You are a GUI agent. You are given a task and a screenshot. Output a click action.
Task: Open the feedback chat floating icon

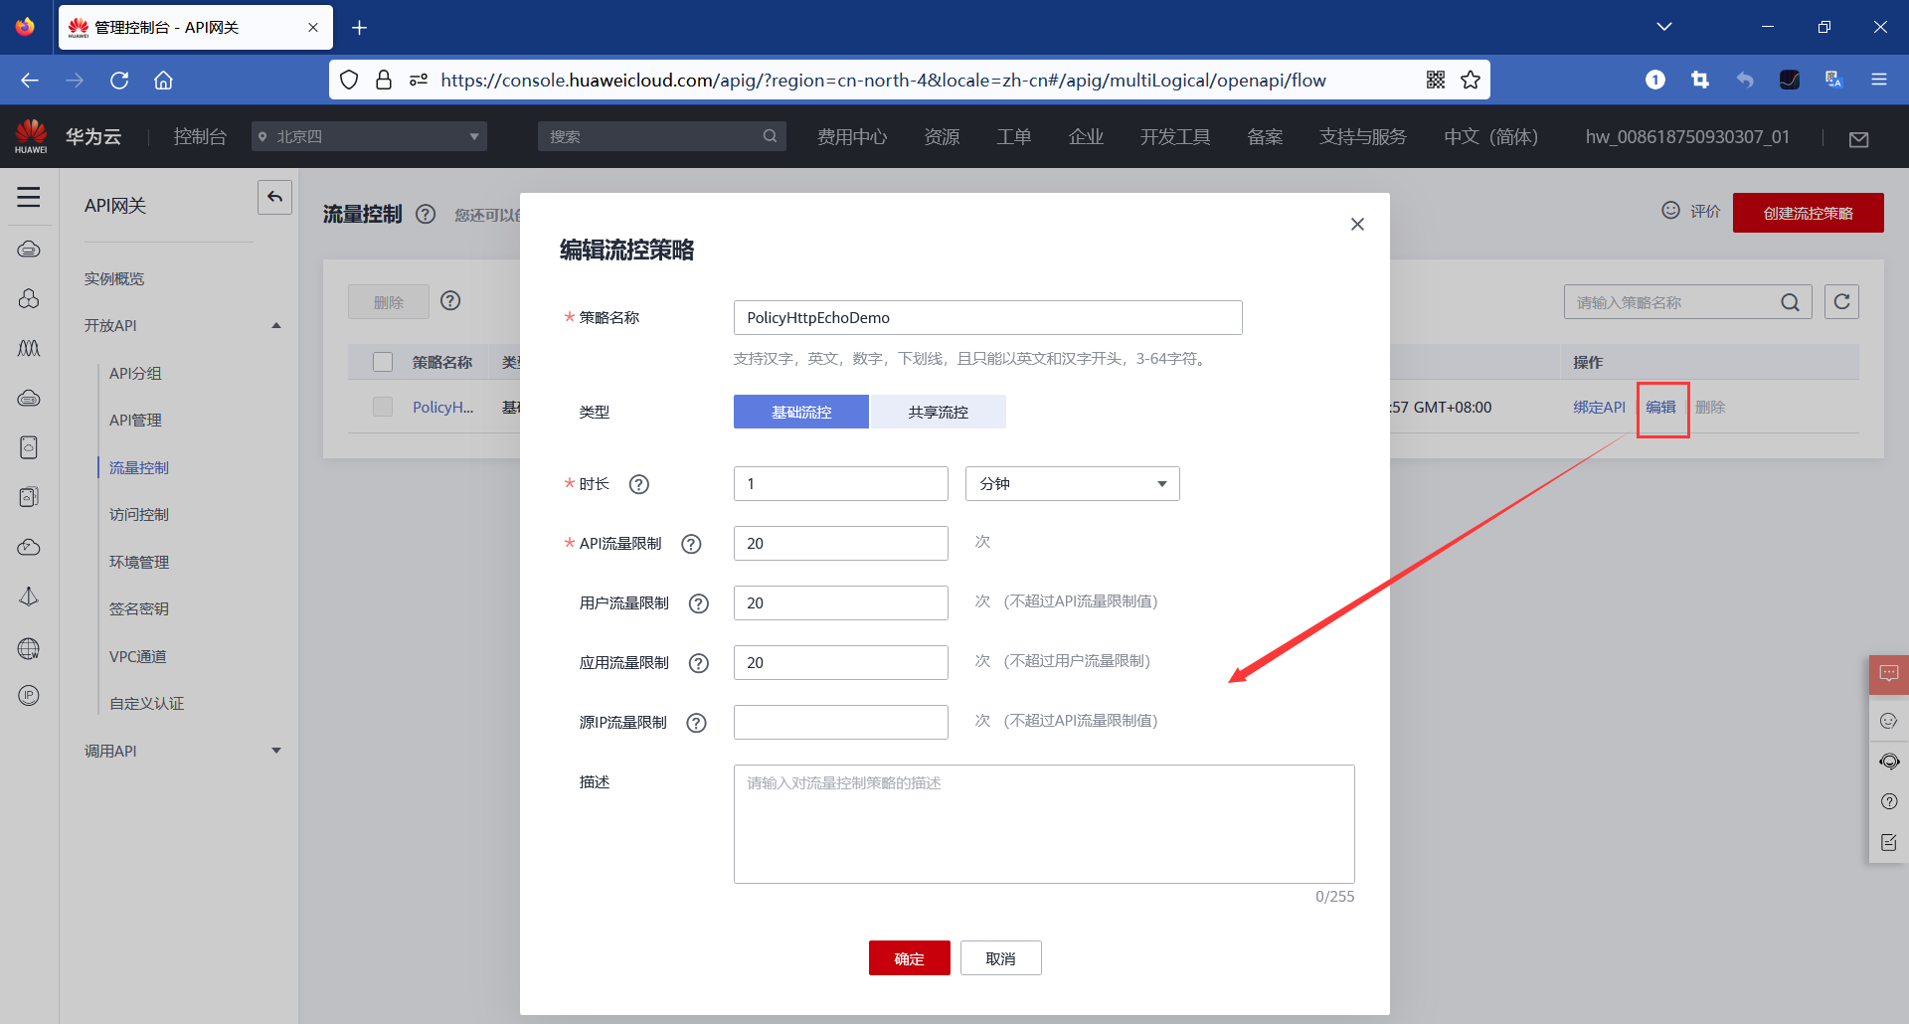(x=1889, y=674)
